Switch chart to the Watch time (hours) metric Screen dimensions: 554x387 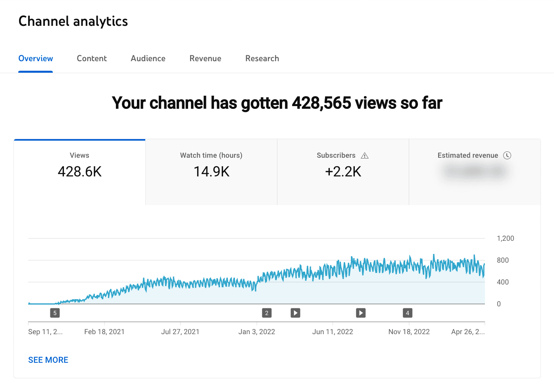pos(211,171)
